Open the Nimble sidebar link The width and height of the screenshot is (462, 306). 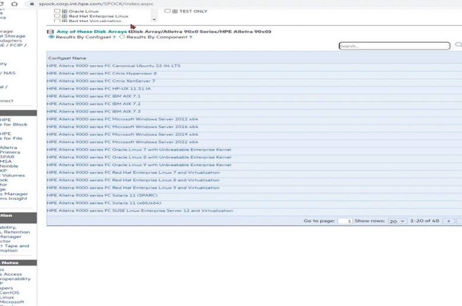click(x=9, y=166)
